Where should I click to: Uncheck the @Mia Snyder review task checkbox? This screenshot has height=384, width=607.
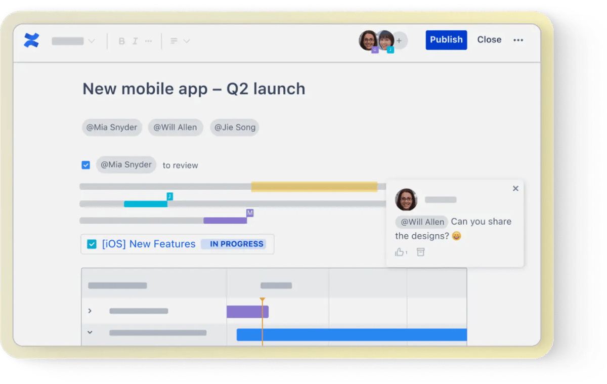(85, 165)
